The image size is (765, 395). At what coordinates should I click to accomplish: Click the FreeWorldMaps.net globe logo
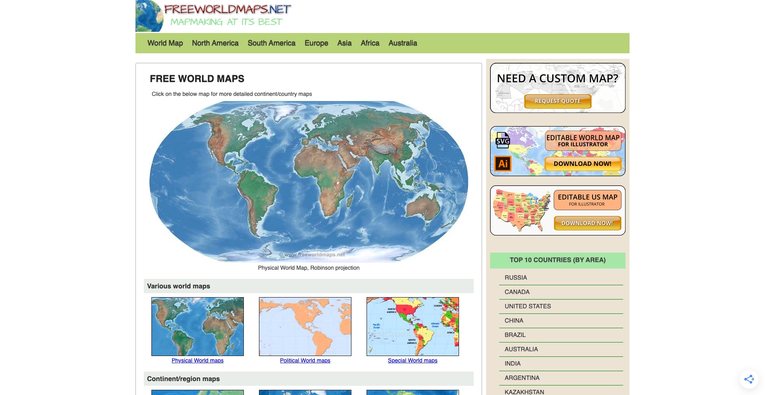[148, 16]
